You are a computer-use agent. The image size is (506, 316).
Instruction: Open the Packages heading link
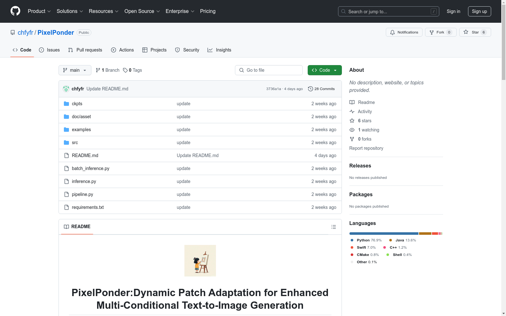pos(361,195)
